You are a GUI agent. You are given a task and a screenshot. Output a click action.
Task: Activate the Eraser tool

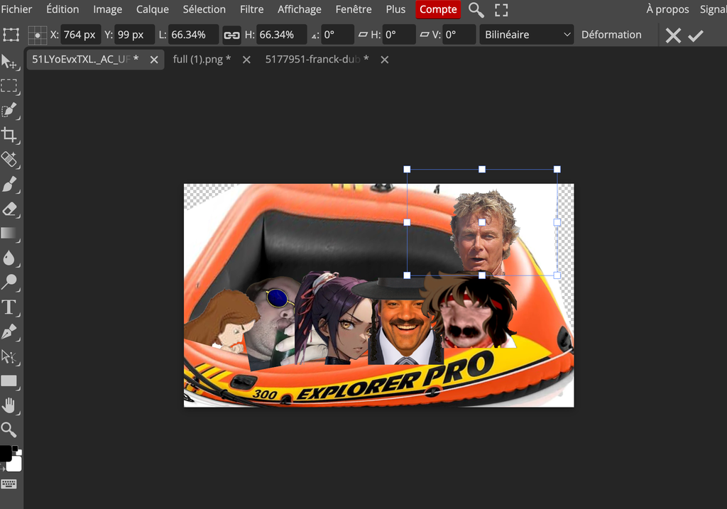click(x=9, y=209)
